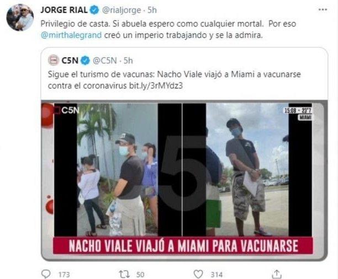
Task: Click the @mirthalegrand mention
Action: [71, 35]
